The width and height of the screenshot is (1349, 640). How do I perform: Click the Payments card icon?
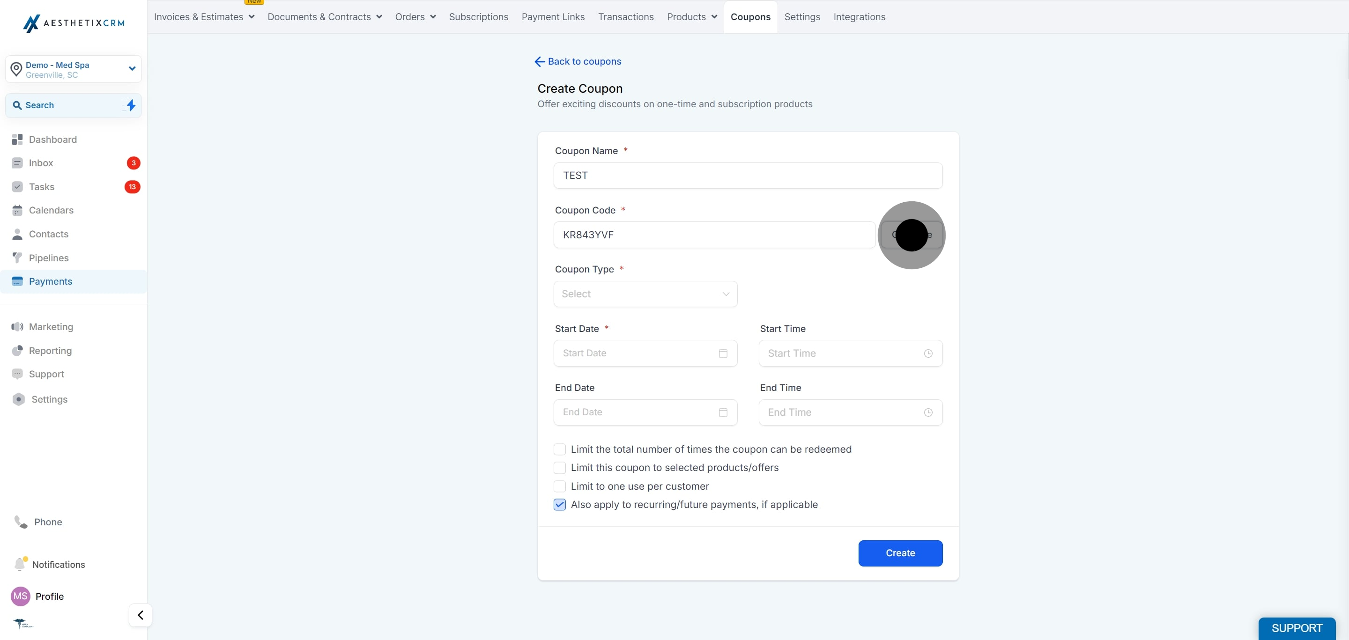click(17, 281)
